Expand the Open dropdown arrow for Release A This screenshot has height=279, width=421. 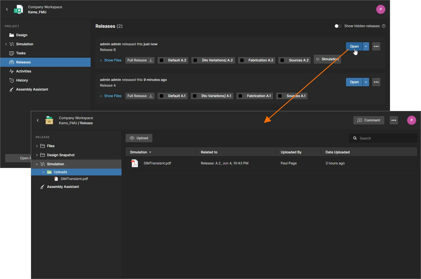point(366,82)
